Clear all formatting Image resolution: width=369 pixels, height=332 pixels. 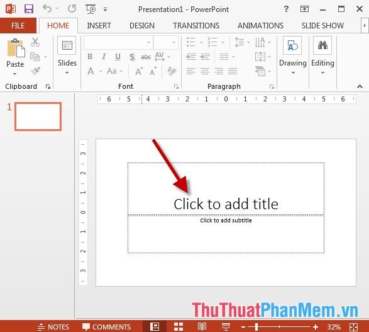click(172, 71)
